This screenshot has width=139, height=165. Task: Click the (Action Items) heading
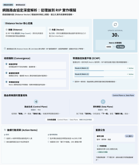coord(22,130)
